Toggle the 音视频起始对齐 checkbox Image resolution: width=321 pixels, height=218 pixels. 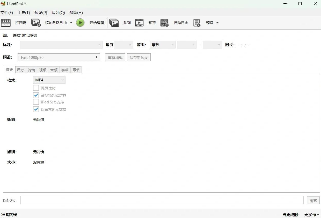36,95
